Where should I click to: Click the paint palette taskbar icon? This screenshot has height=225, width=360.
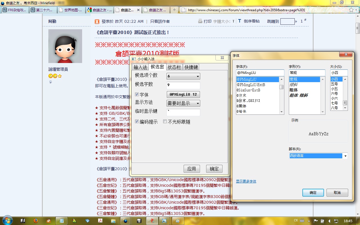tap(178, 221)
